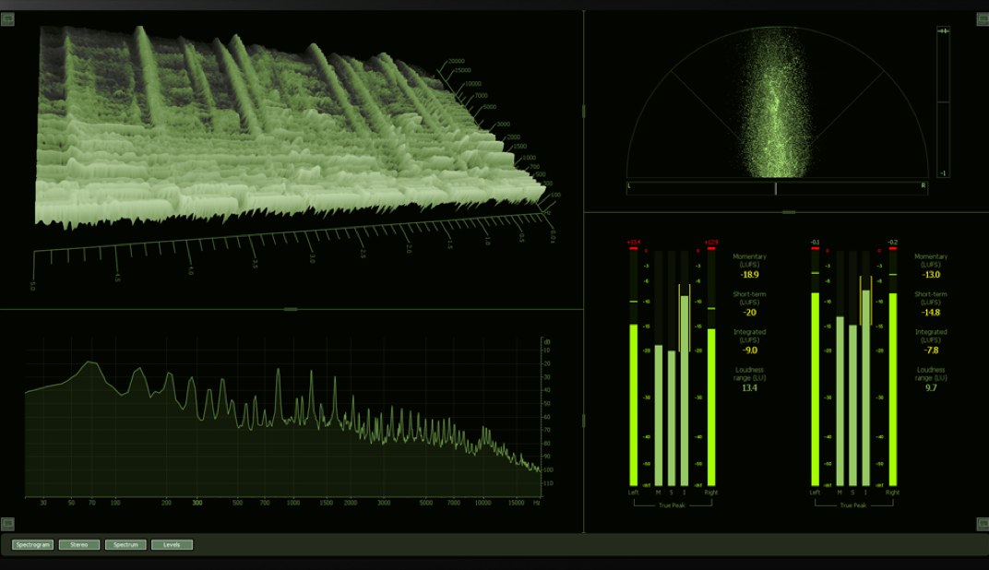Toggle the Spectrum view button
Screen dimensions: 989x570
[x=125, y=545]
